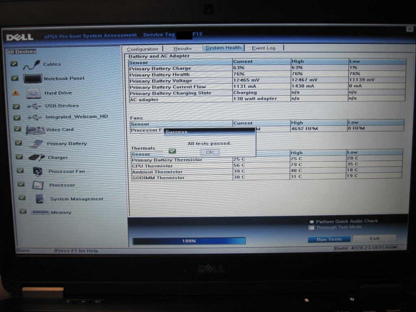Click the 100% progress bar
The height and width of the screenshot is (312, 416).
click(x=189, y=241)
